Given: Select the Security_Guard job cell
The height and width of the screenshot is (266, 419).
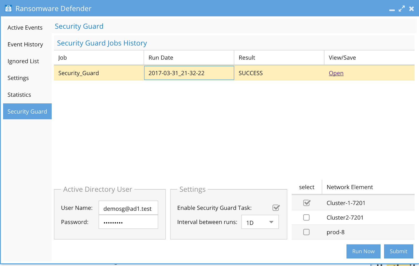Looking at the screenshot, I should click(x=99, y=73).
